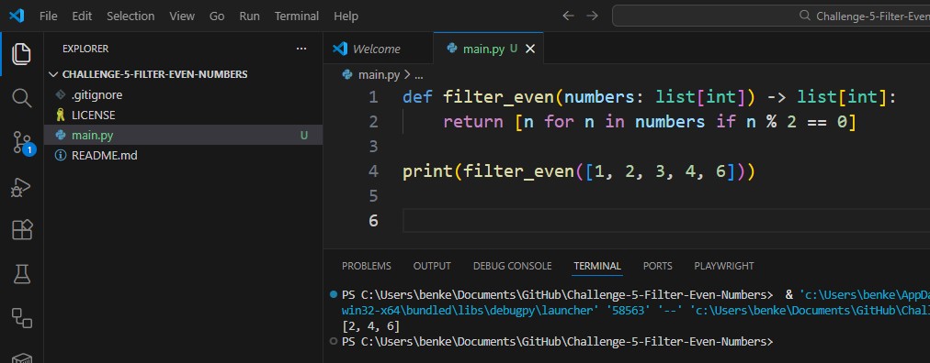
Task: Expand the breadcrumb chevron after main.py
Action: point(407,75)
